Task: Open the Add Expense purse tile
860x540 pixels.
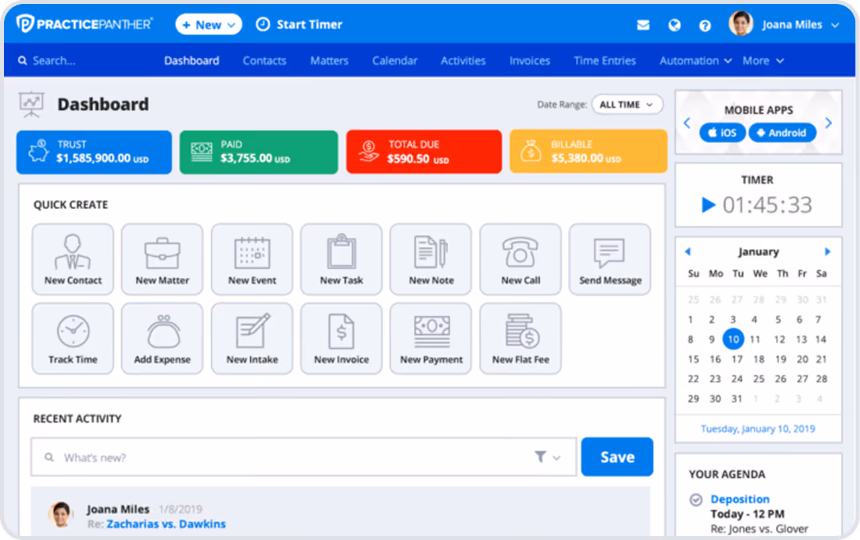Action: tap(162, 339)
